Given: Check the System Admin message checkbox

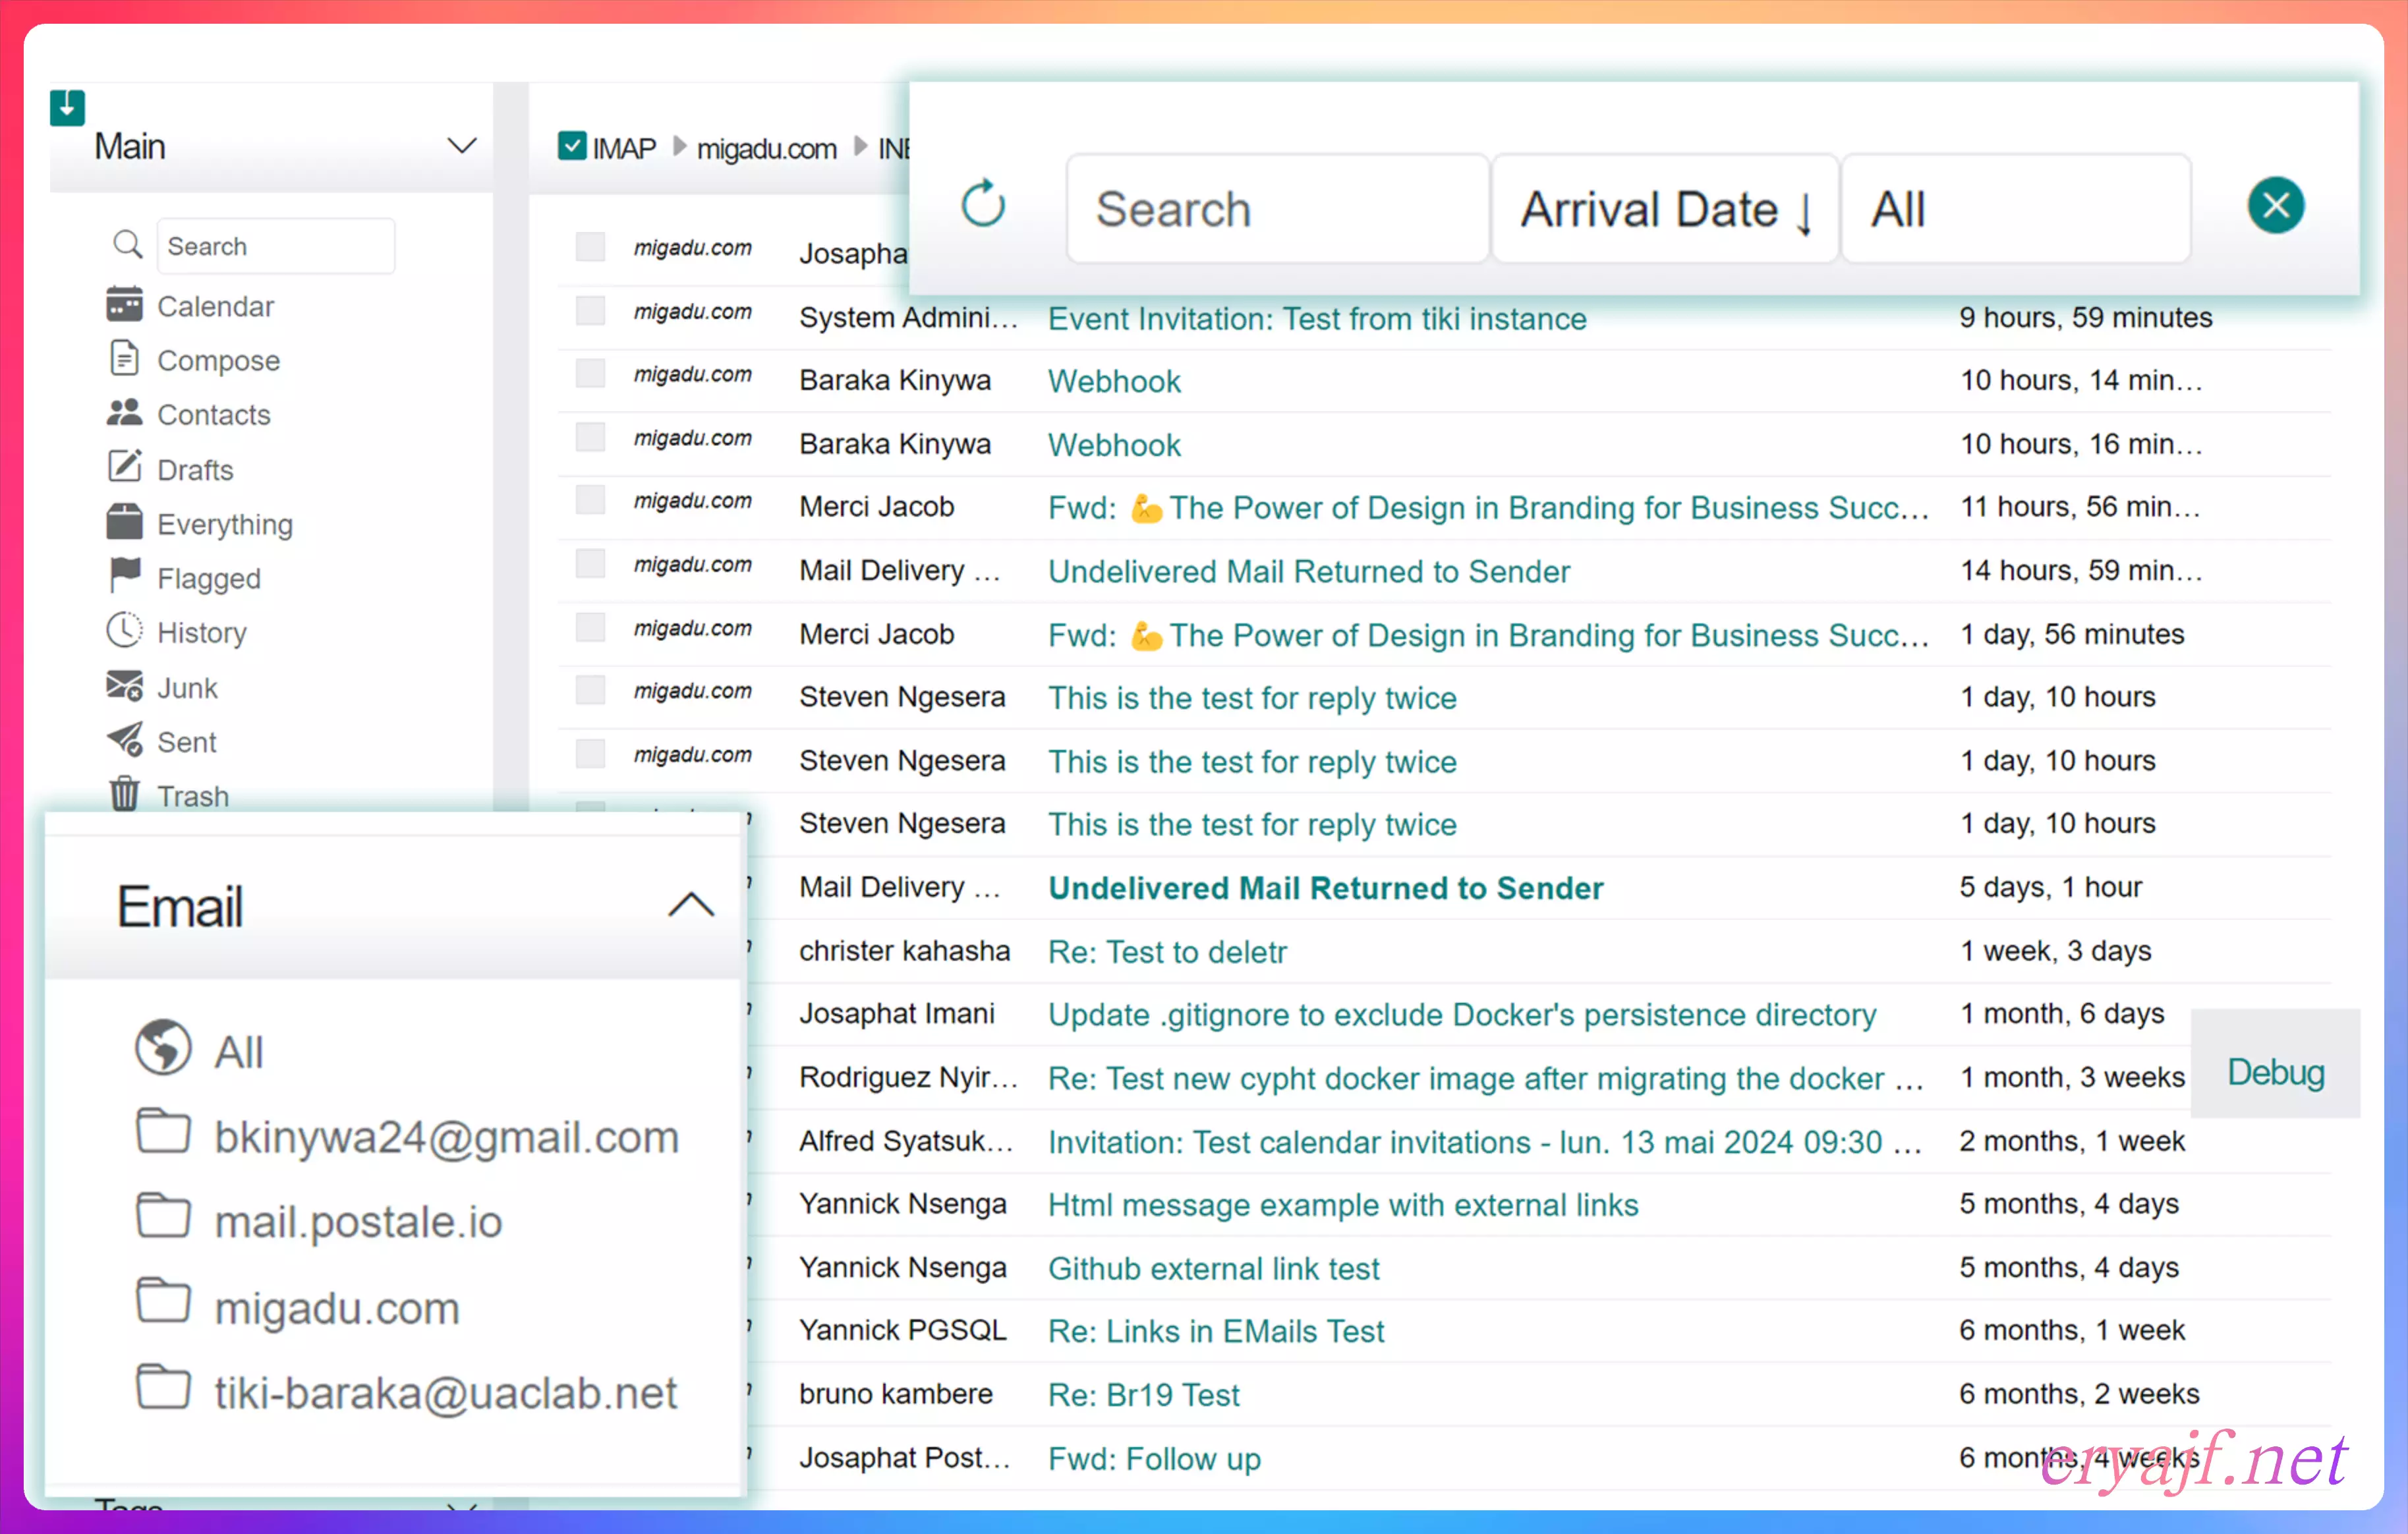Looking at the screenshot, I should pyautogui.click(x=590, y=311).
